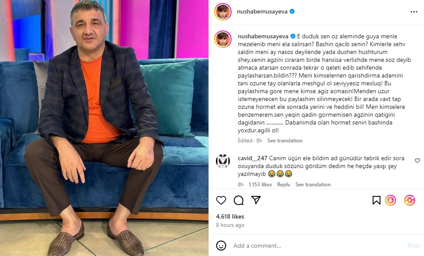Open the three-dots more options menu

pos(414,12)
